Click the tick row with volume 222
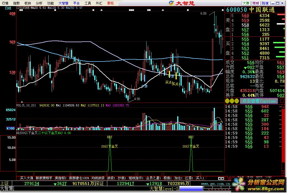This screenshot has height=193, width=287. [x=253, y=133]
